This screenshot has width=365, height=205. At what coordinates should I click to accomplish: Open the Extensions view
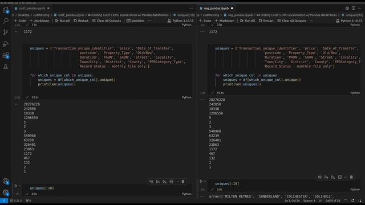(6, 55)
